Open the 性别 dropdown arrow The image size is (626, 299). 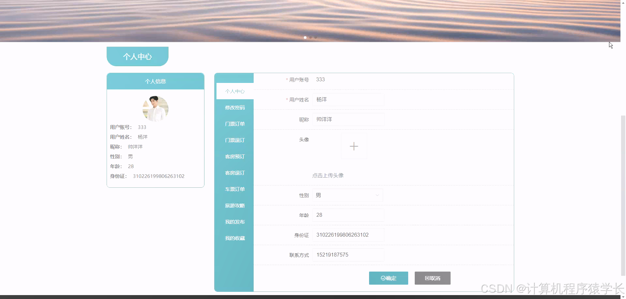(x=377, y=195)
